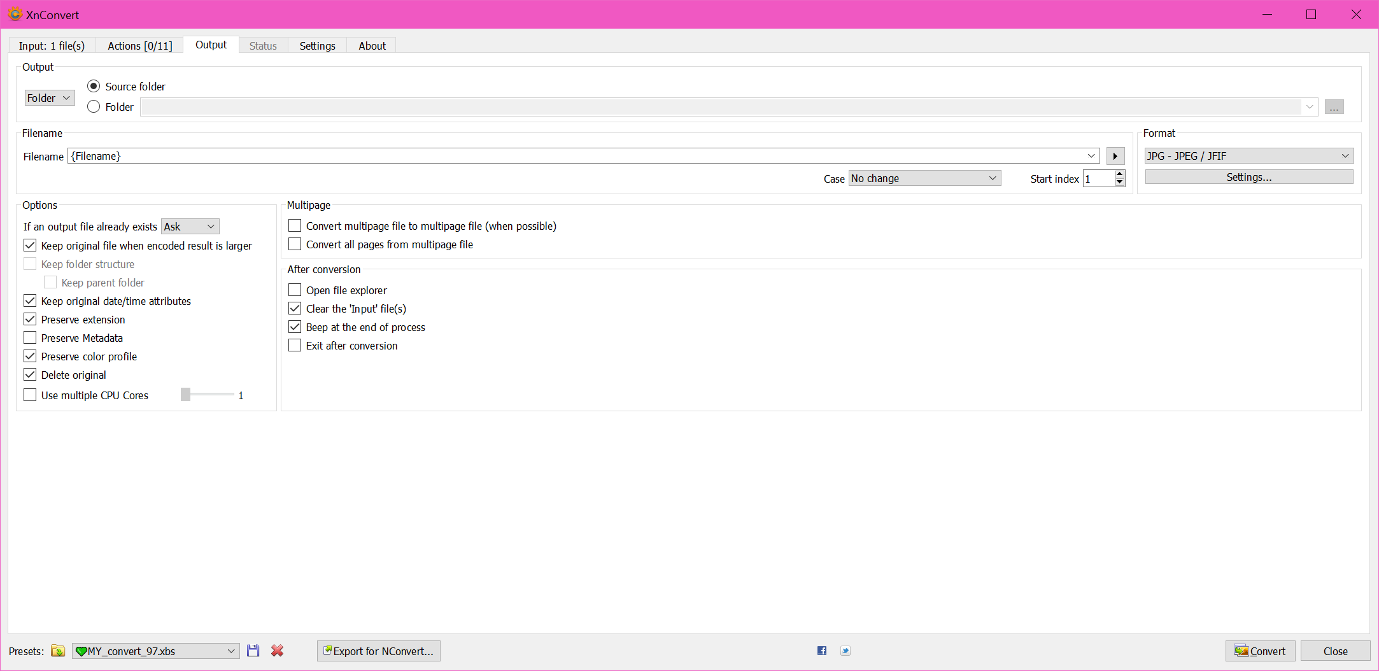Save the current preset with floppy icon
Image resolution: width=1379 pixels, height=671 pixels.
coord(253,651)
